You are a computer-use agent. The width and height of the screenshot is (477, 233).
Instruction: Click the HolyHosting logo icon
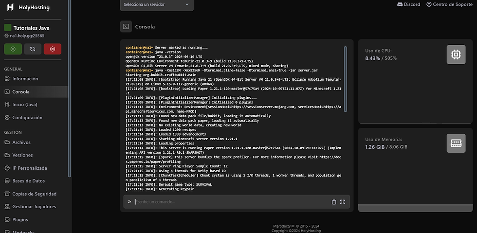[10, 7]
